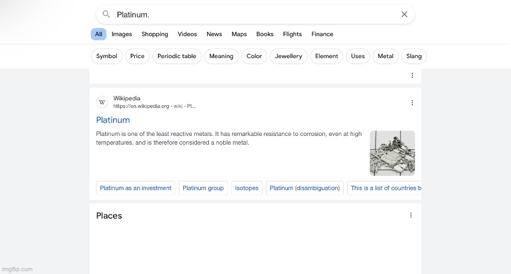Image resolution: width=511 pixels, height=274 pixels.
Task: Open options menu above the Wikipedia result
Action: coord(412,75)
